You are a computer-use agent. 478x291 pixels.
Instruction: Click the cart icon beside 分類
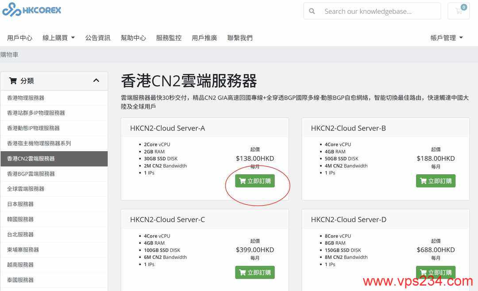(x=13, y=81)
